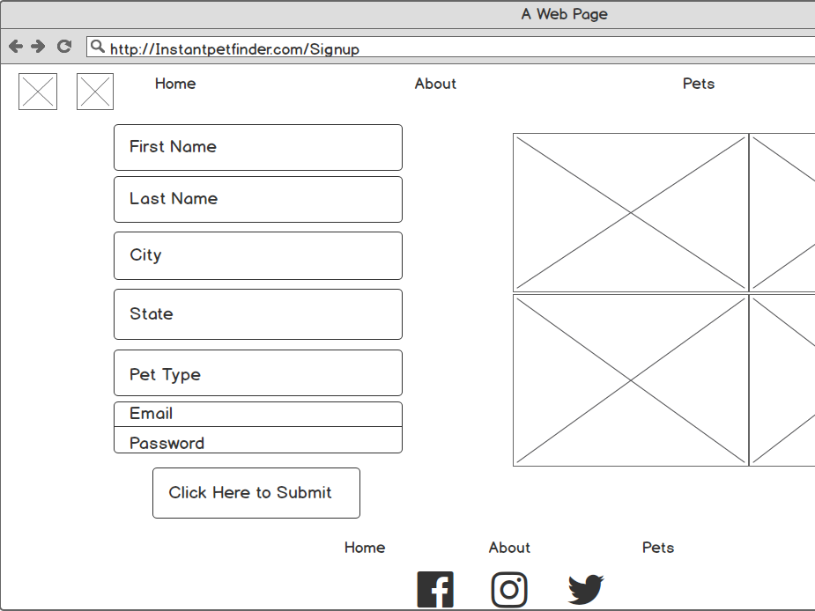Click Here to Submit button

pos(256,493)
